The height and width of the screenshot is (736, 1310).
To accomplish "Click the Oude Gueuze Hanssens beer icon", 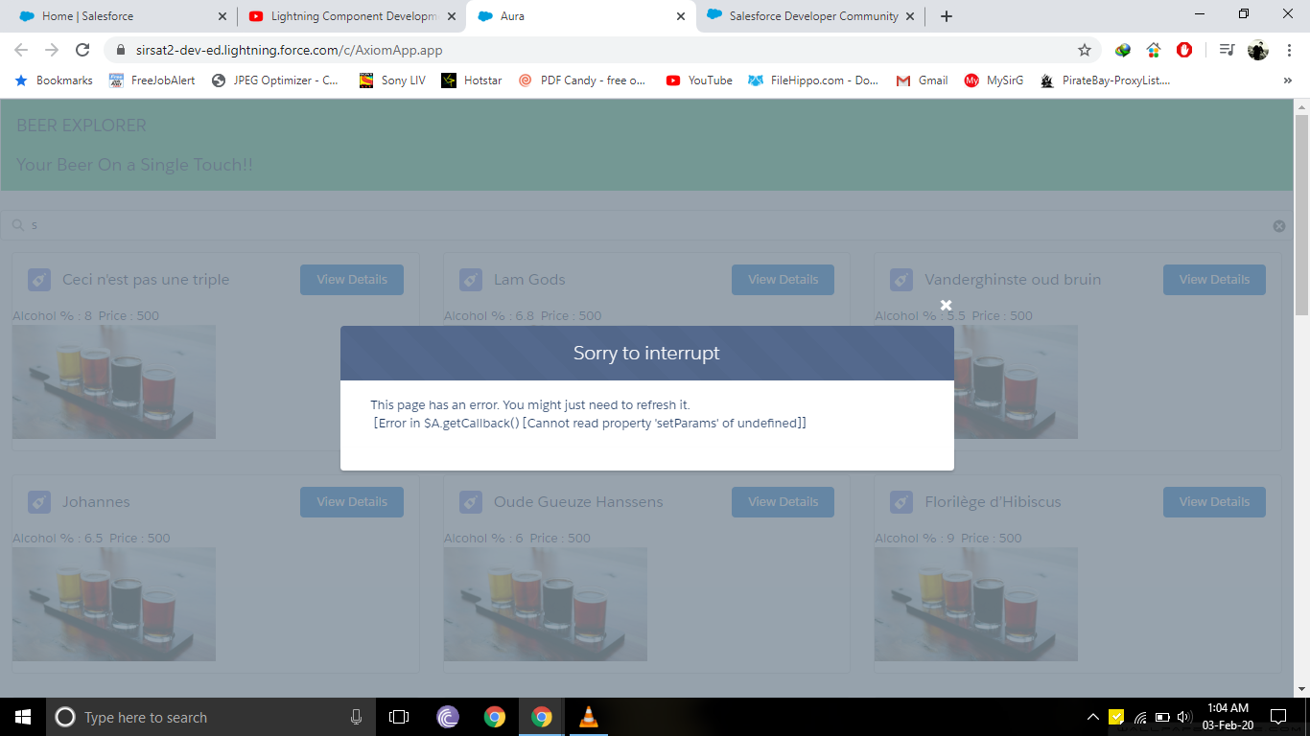I will (x=470, y=502).
